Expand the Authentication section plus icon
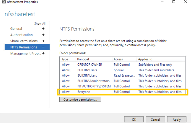191x123 pixels. [43, 35]
